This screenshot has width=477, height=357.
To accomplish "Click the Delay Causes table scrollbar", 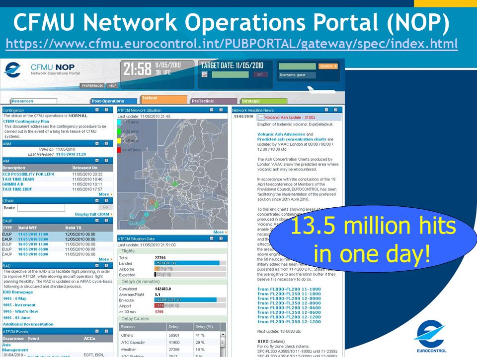I will (x=223, y=344).
